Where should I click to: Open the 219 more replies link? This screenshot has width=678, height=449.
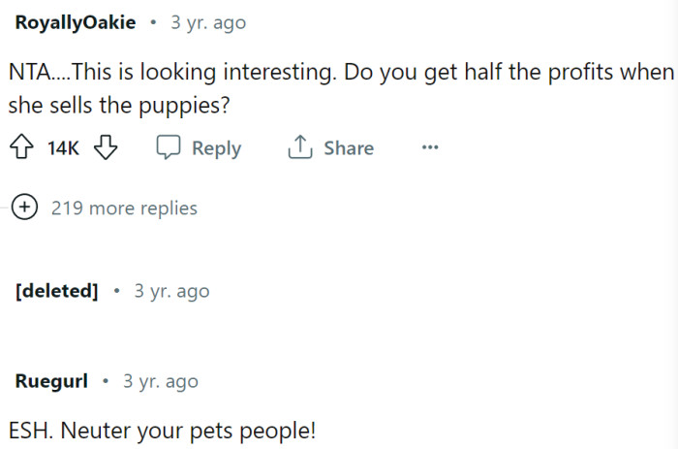[124, 208]
